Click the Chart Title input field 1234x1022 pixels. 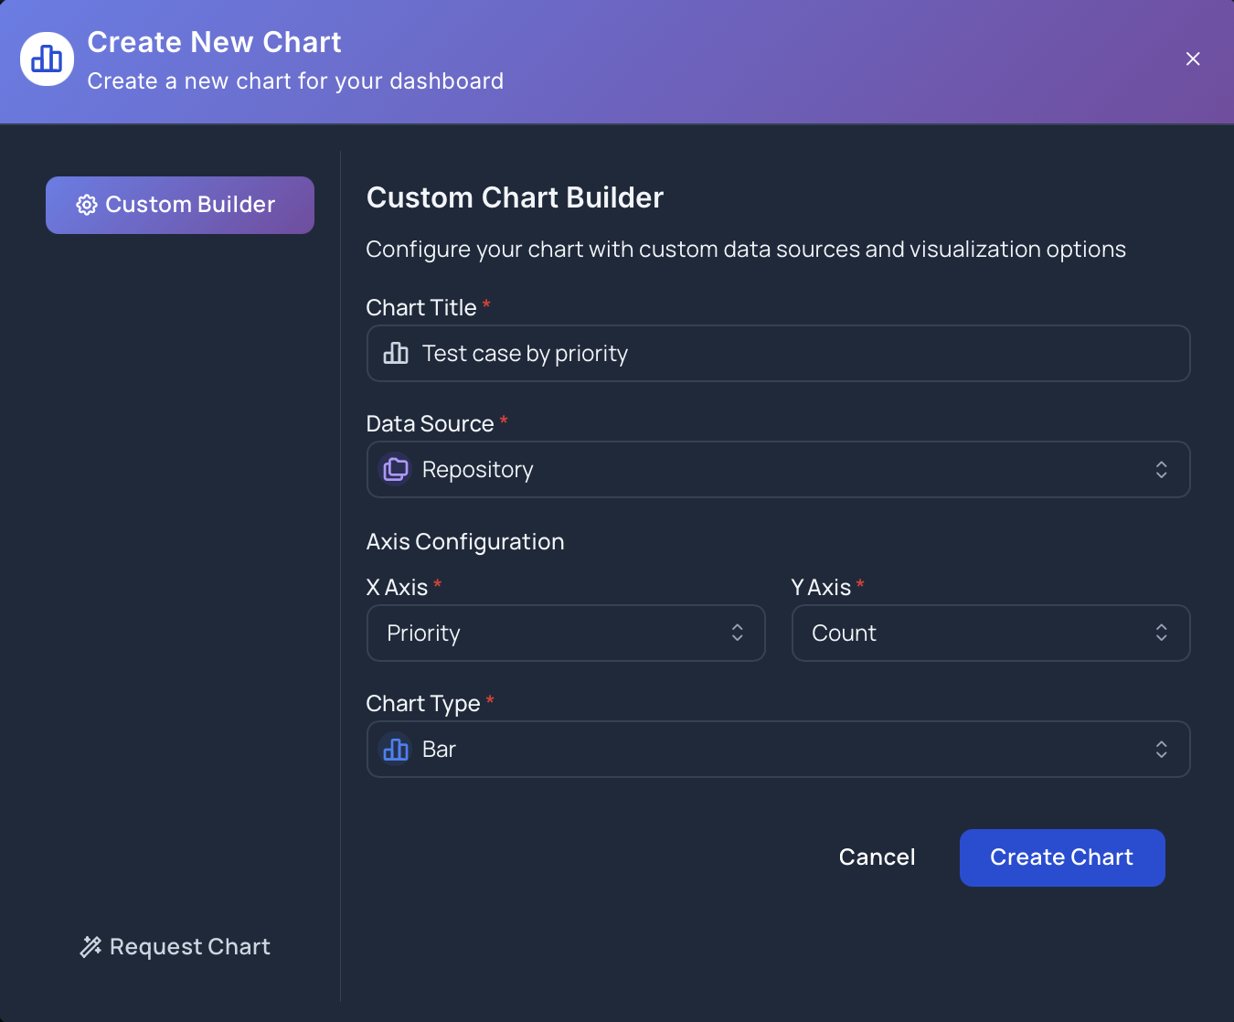[x=778, y=353]
